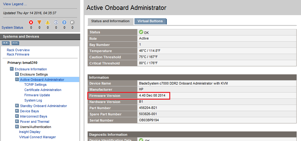This screenshot has width=301, height=141.
Task: Click critical threshold '80°C / 176°F'
Action: (149, 63)
